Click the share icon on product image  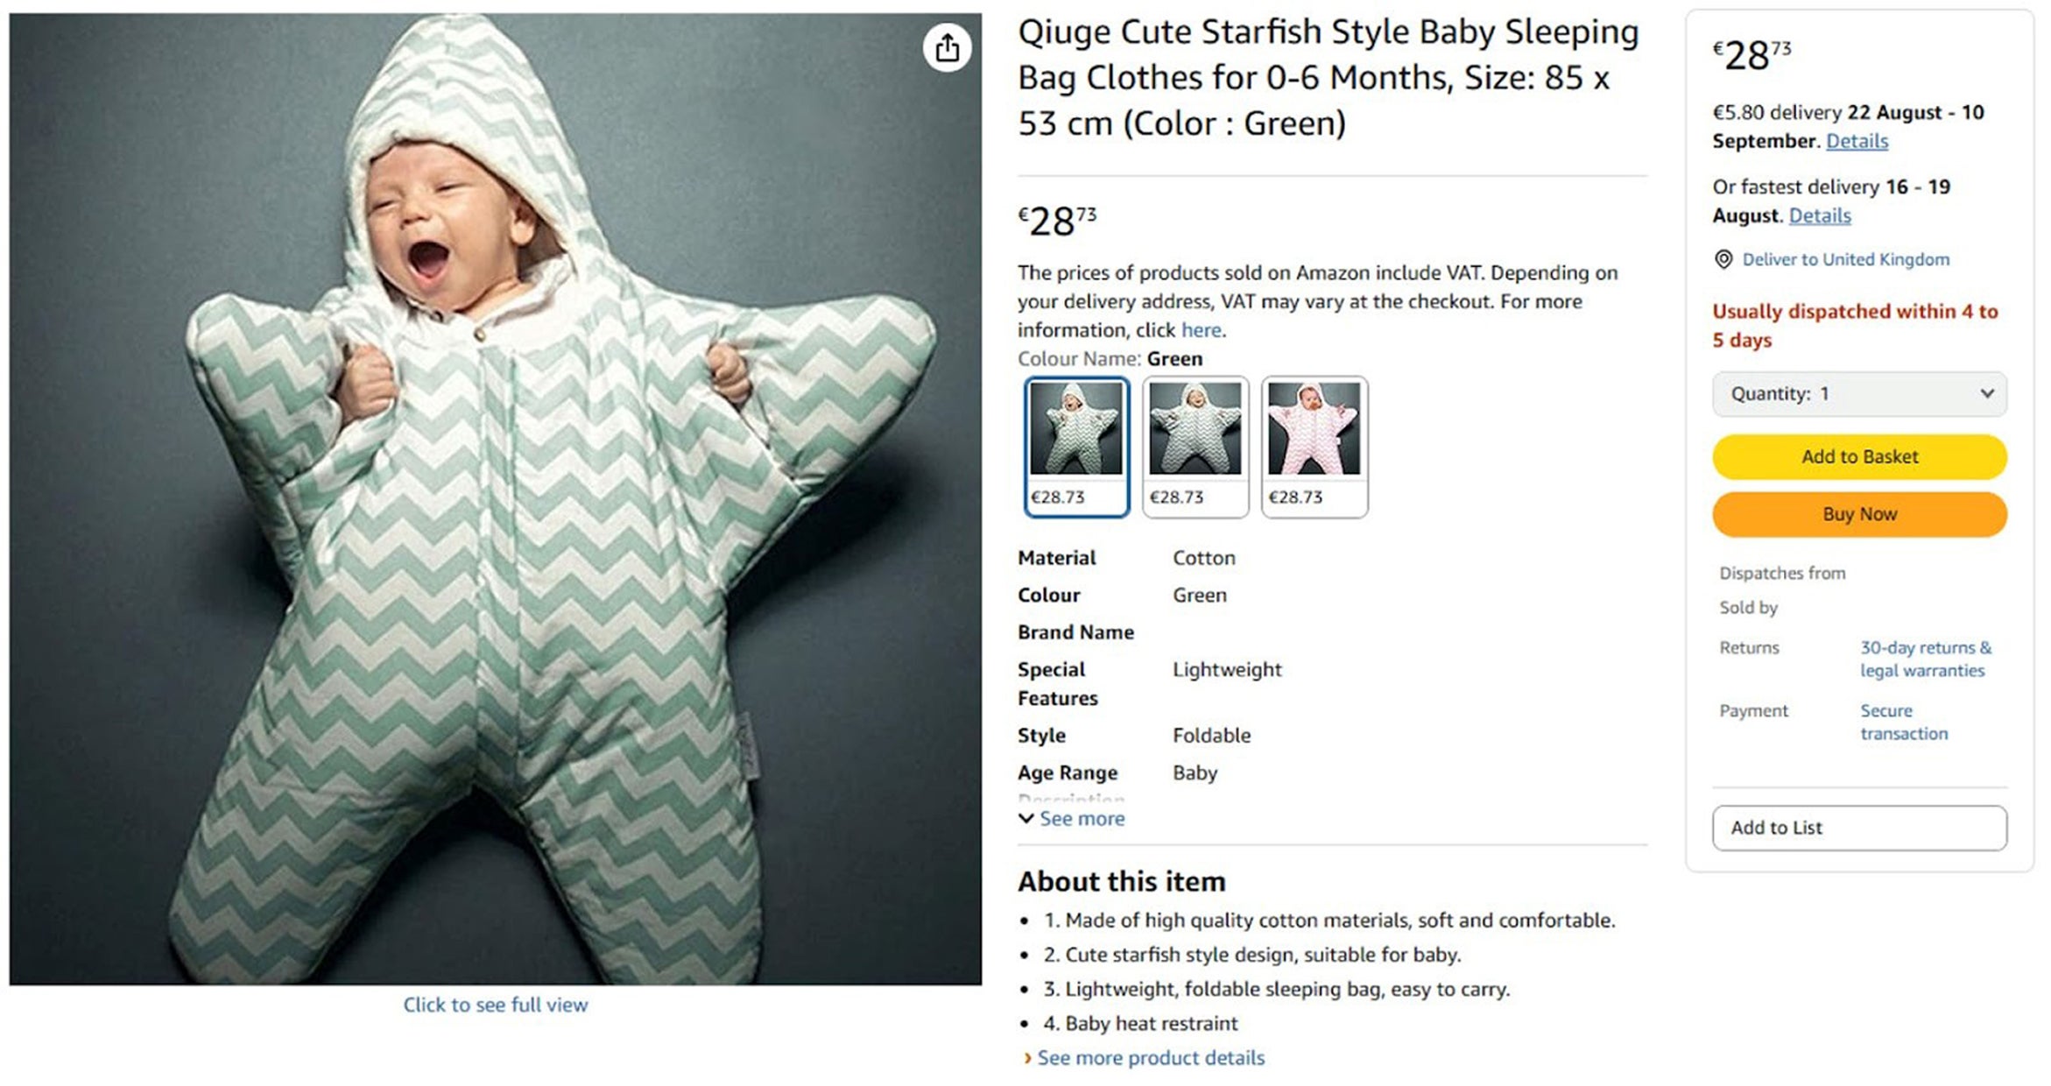pos(947,47)
